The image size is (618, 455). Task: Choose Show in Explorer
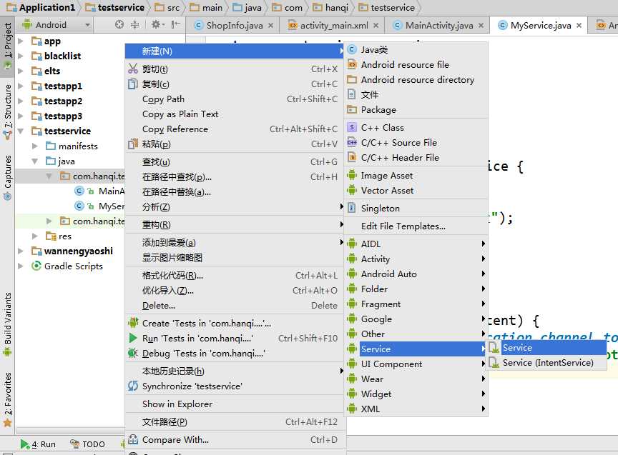coord(235,404)
